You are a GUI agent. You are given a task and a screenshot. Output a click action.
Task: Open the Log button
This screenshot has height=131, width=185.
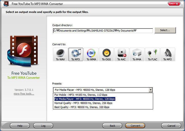point(43,126)
